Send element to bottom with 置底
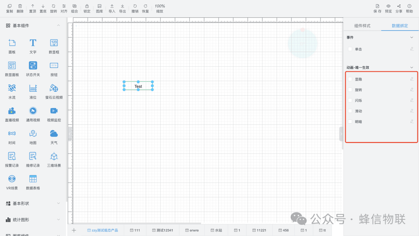 (x=43, y=8)
